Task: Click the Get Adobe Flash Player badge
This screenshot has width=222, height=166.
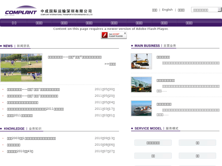Action: [x=114, y=35]
